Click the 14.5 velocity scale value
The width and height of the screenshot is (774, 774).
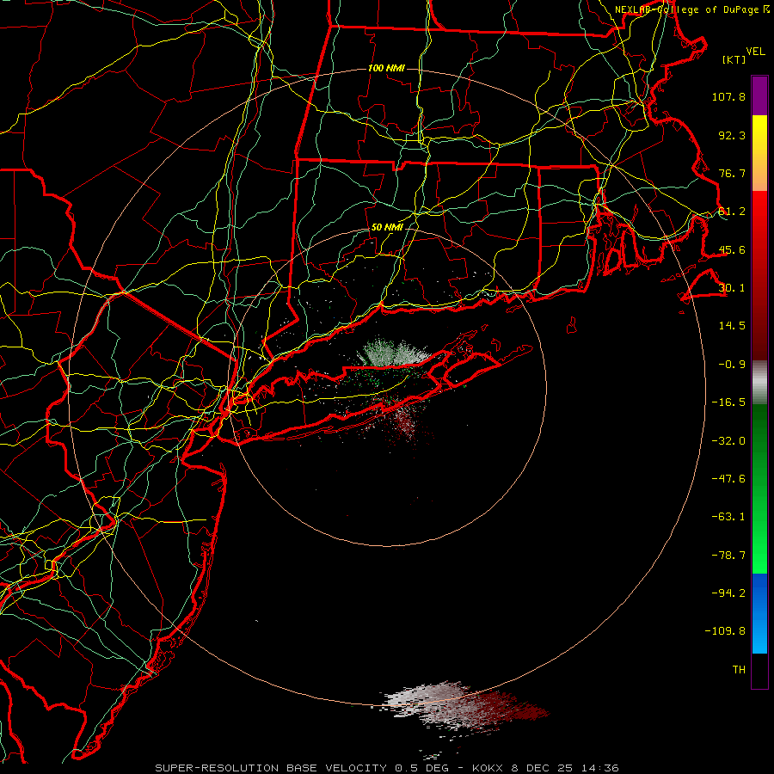click(732, 326)
